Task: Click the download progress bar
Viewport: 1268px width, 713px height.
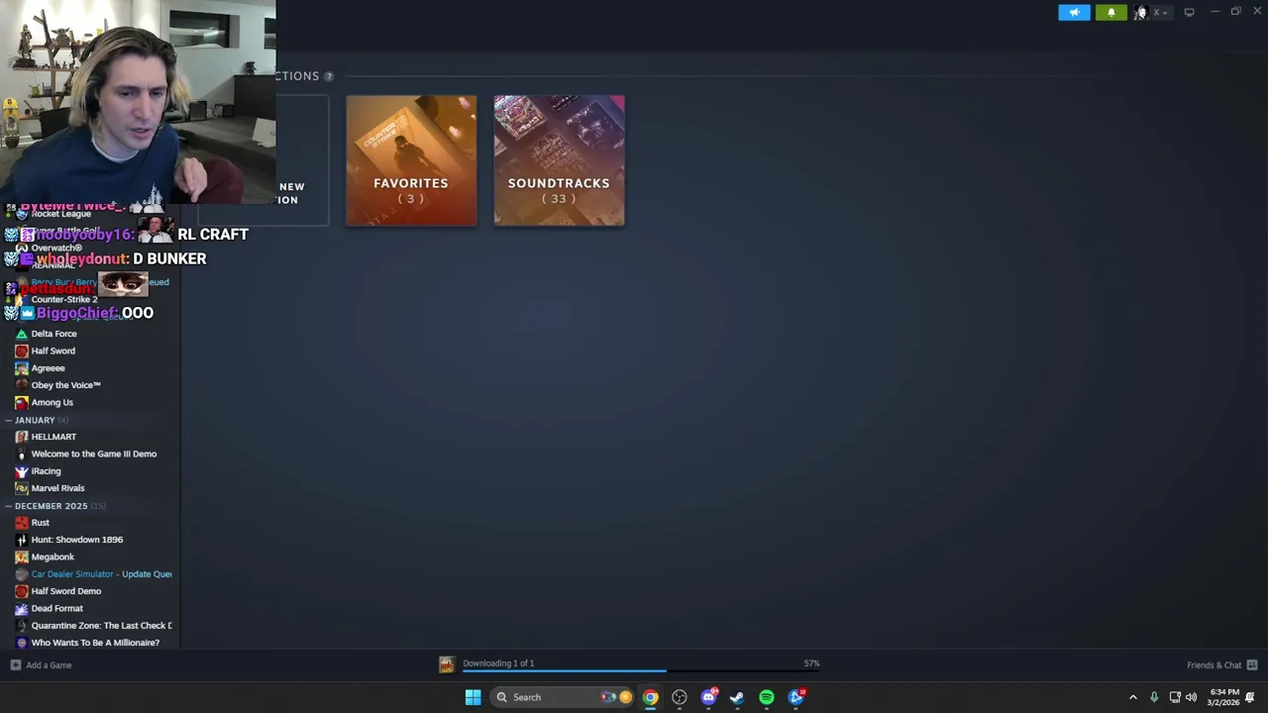Action: point(640,671)
